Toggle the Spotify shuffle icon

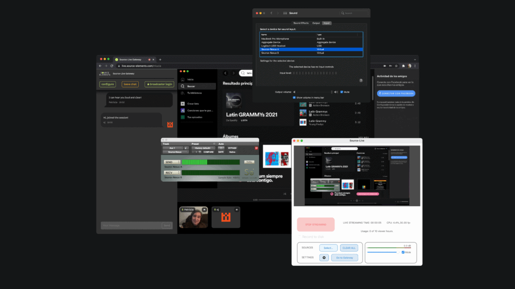pos(285,194)
